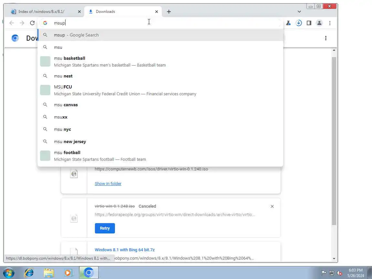Click file icon of canceled virtio-win download
The height and width of the screenshot is (279, 372).
[x=74, y=218]
